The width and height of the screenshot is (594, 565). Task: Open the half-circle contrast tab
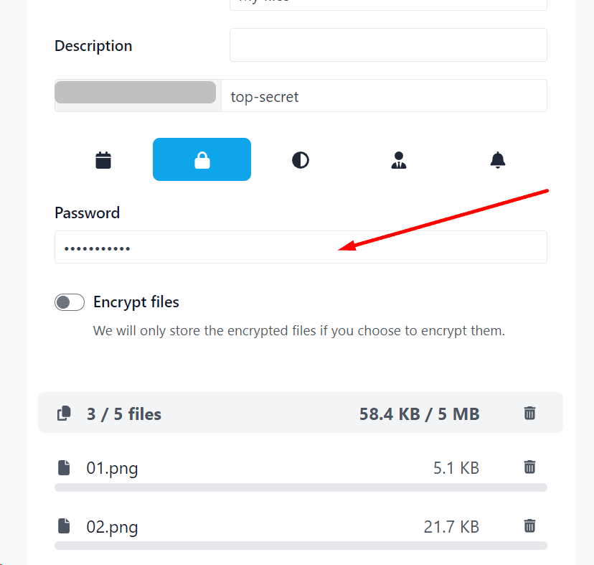(301, 159)
